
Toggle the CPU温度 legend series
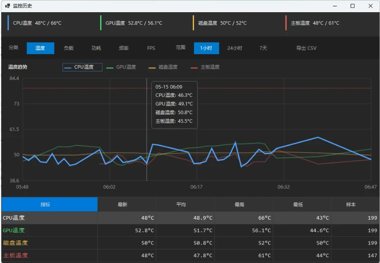[82, 67]
